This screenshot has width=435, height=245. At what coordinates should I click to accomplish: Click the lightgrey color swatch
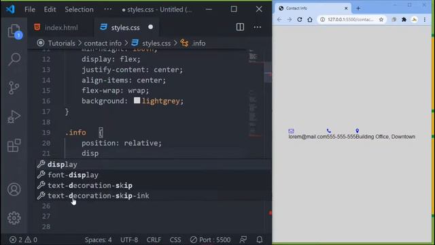(x=137, y=100)
